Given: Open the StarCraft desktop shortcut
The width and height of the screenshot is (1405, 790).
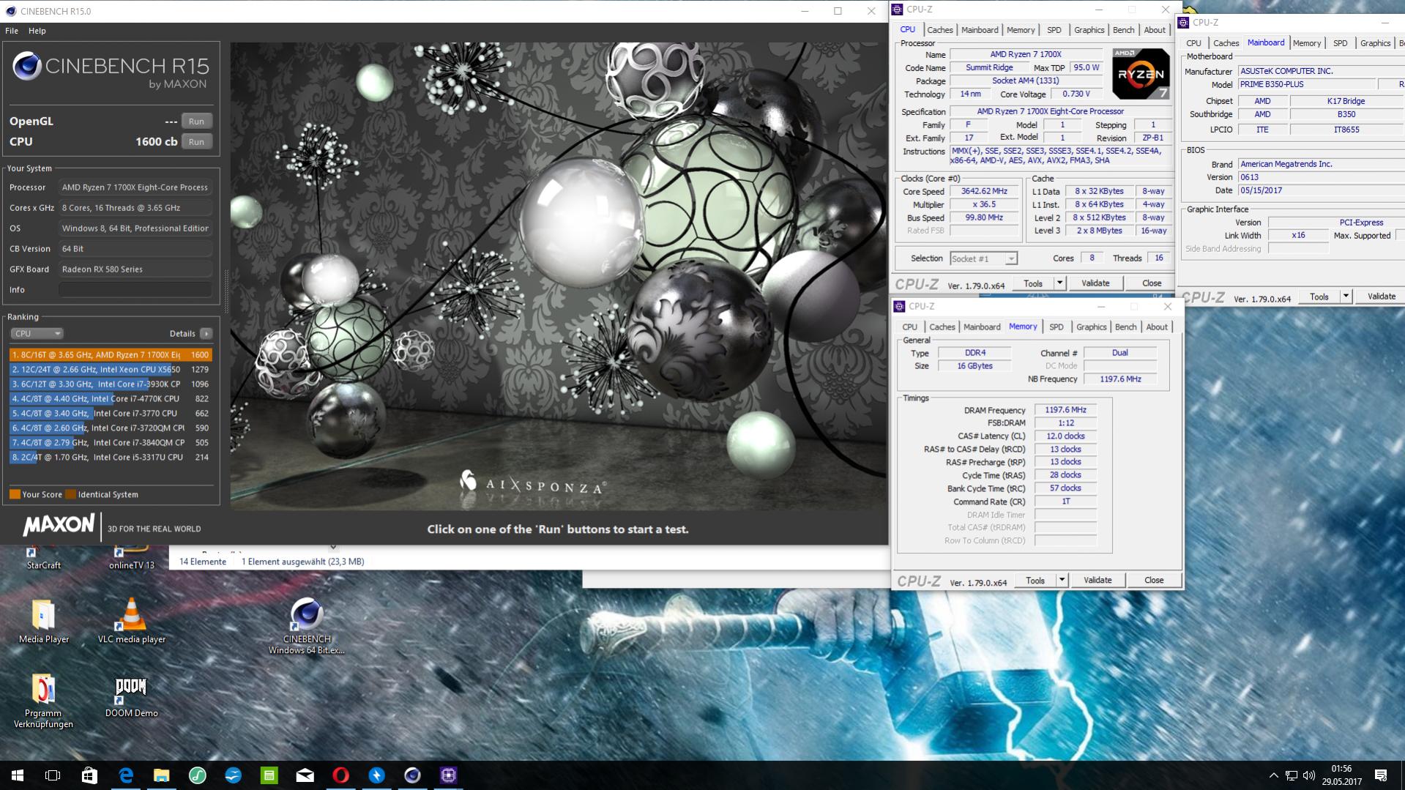Looking at the screenshot, I should coord(43,559).
